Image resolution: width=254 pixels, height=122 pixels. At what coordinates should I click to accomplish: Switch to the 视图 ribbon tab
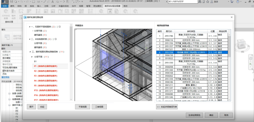tap(81, 6)
